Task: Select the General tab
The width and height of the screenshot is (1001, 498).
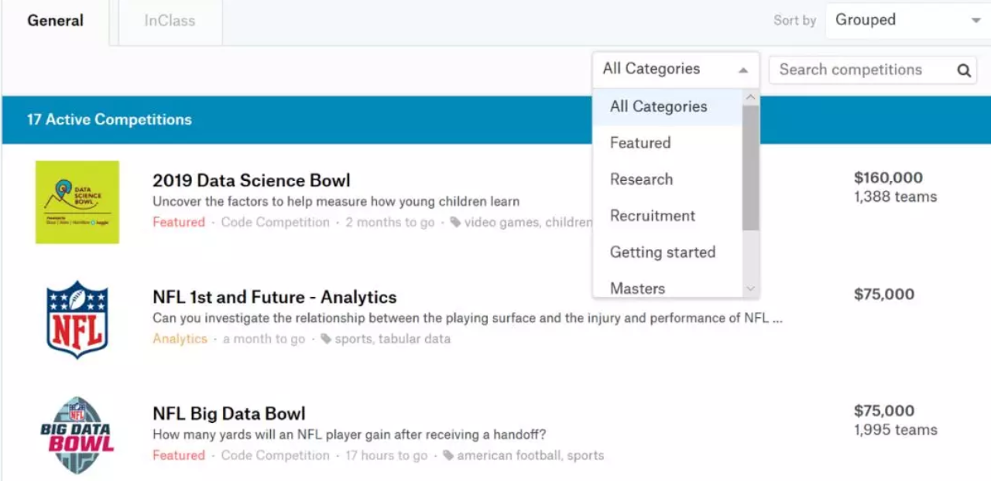Action: click(x=55, y=21)
